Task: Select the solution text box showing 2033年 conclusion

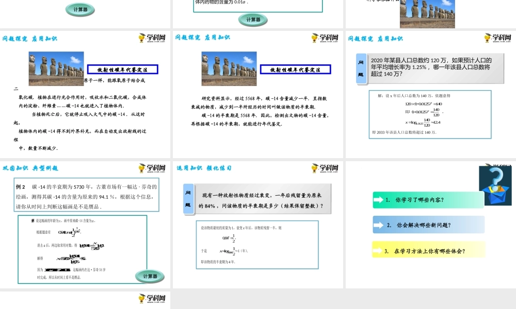Action: click(429, 114)
